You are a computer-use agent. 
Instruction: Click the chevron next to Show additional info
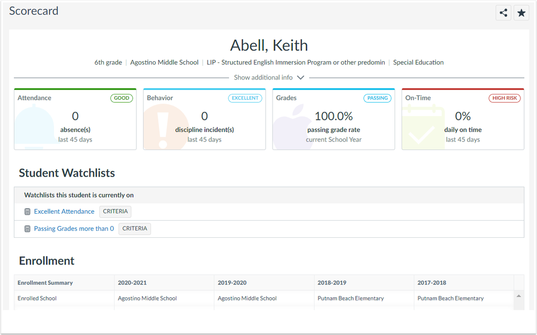(300, 78)
